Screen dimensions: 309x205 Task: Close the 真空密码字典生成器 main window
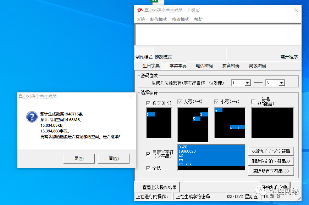click(x=296, y=10)
